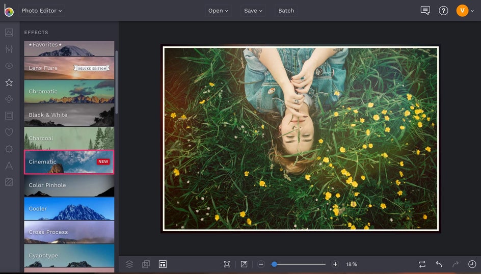Choose the Black & White effect
Viewport: 481px width, 274px height.
tap(69, 115)
